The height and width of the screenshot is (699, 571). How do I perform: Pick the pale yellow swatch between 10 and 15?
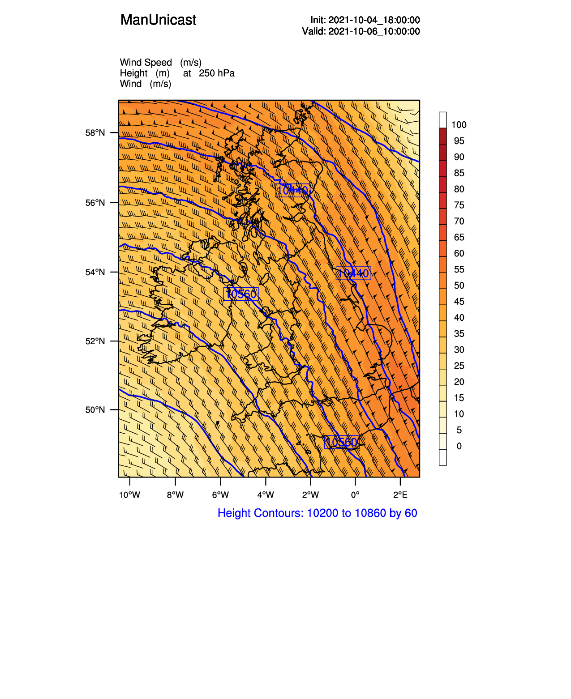(x=443, y=409)
